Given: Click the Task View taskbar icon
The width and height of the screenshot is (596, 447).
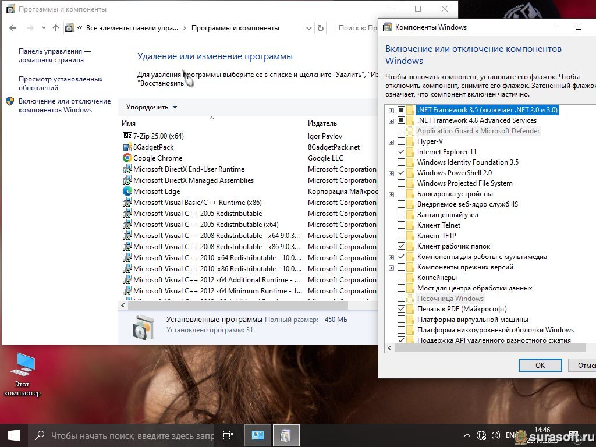Looking at the screenshot, I should 228,435.
